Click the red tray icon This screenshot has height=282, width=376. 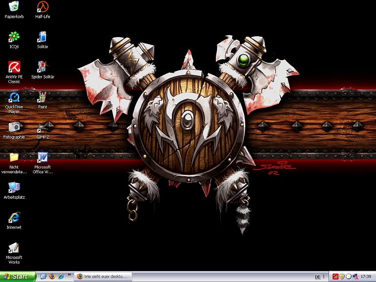pos(335,277)
